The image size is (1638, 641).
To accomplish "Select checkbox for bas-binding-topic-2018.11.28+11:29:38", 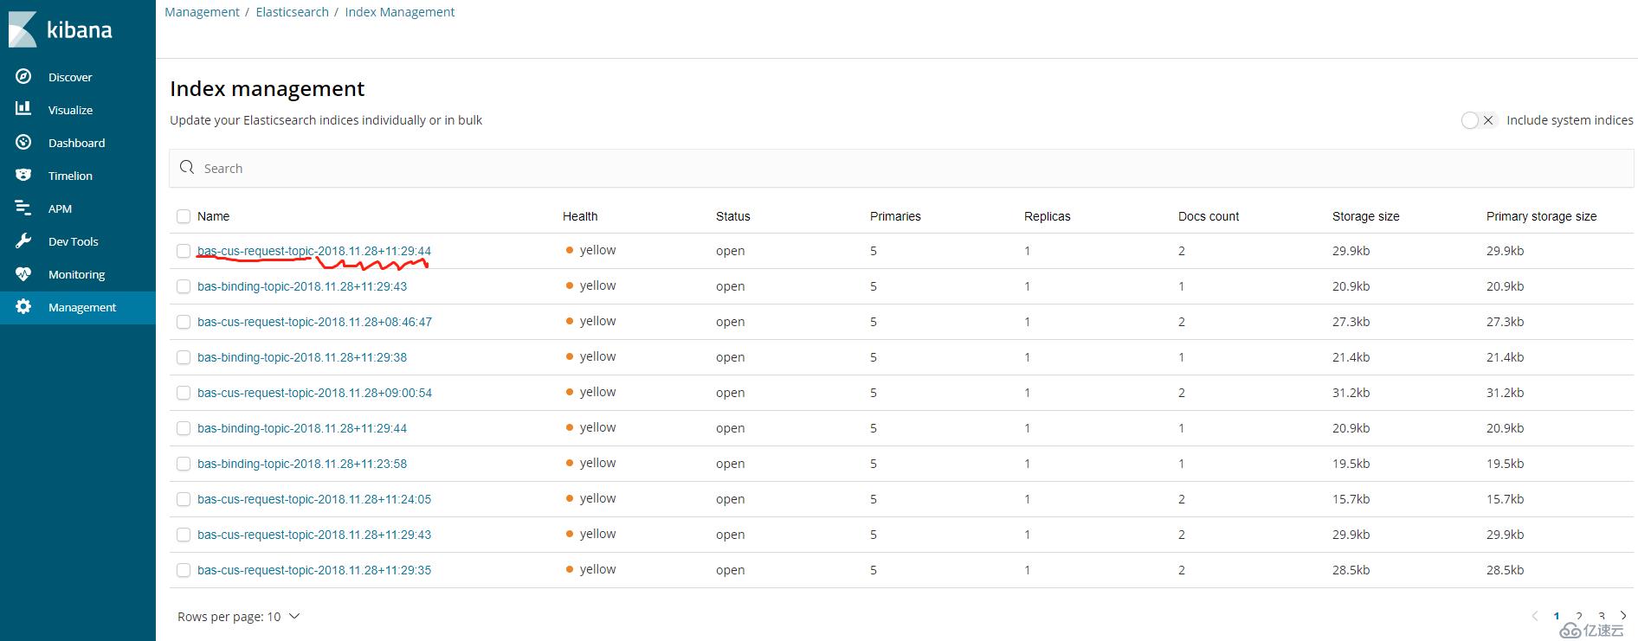I will (x=184, y=357).
